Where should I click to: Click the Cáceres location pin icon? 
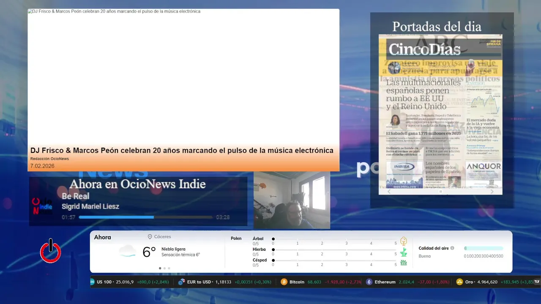click(150, 237)
